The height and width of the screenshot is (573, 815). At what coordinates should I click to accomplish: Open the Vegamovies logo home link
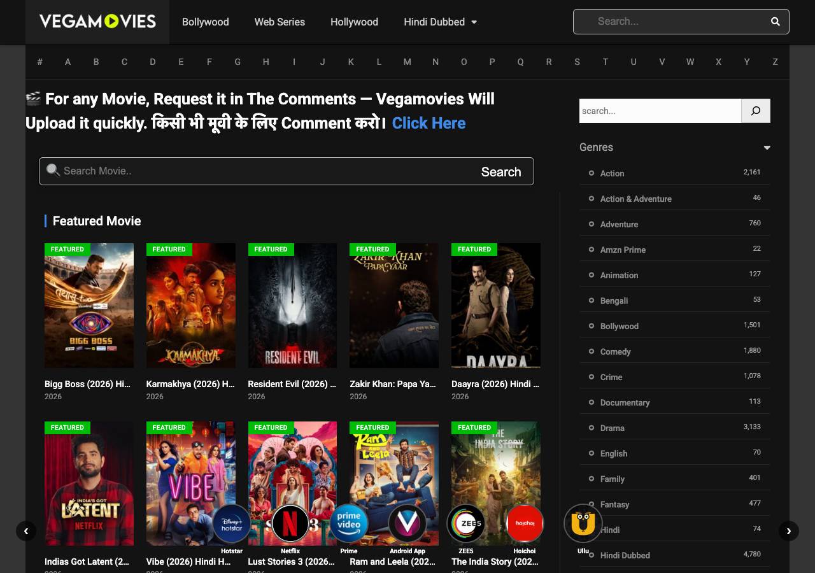pyautogui.click(x=97, y=22)
